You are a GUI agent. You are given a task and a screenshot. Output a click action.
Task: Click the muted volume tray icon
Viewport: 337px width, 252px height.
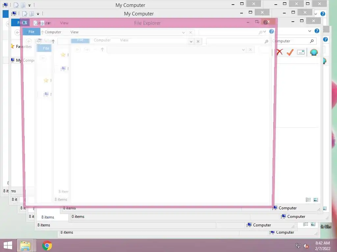306,246
